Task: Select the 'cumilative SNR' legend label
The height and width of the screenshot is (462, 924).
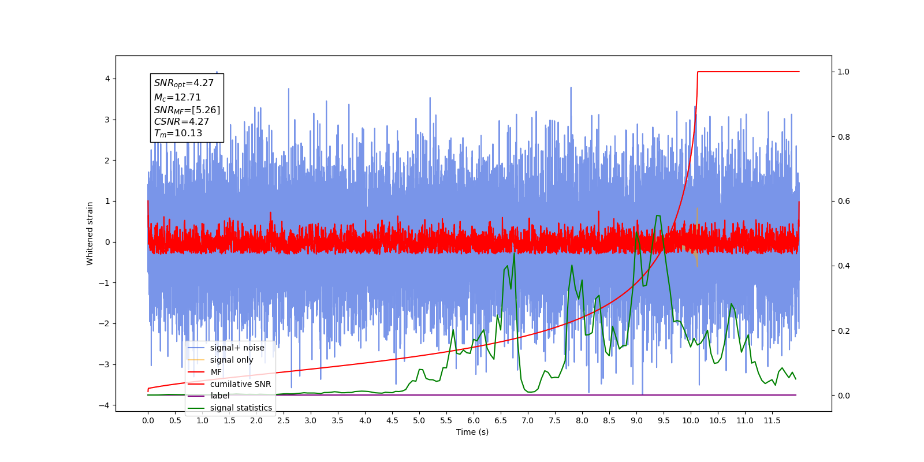Action: [240, 384]
